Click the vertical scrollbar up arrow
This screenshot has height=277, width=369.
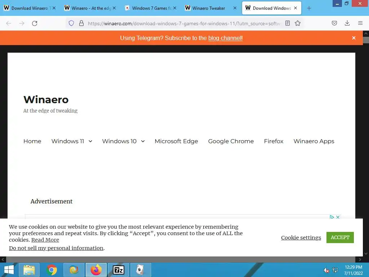(x=366, y=34)
